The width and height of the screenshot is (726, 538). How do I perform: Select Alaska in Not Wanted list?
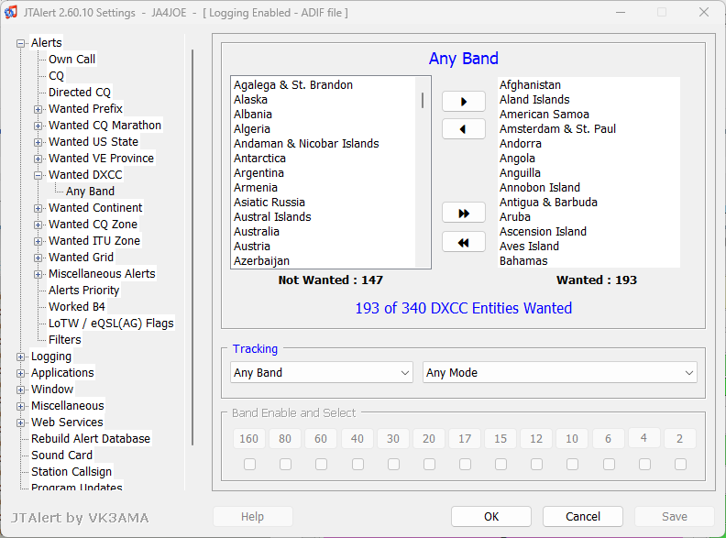[250, 100]
